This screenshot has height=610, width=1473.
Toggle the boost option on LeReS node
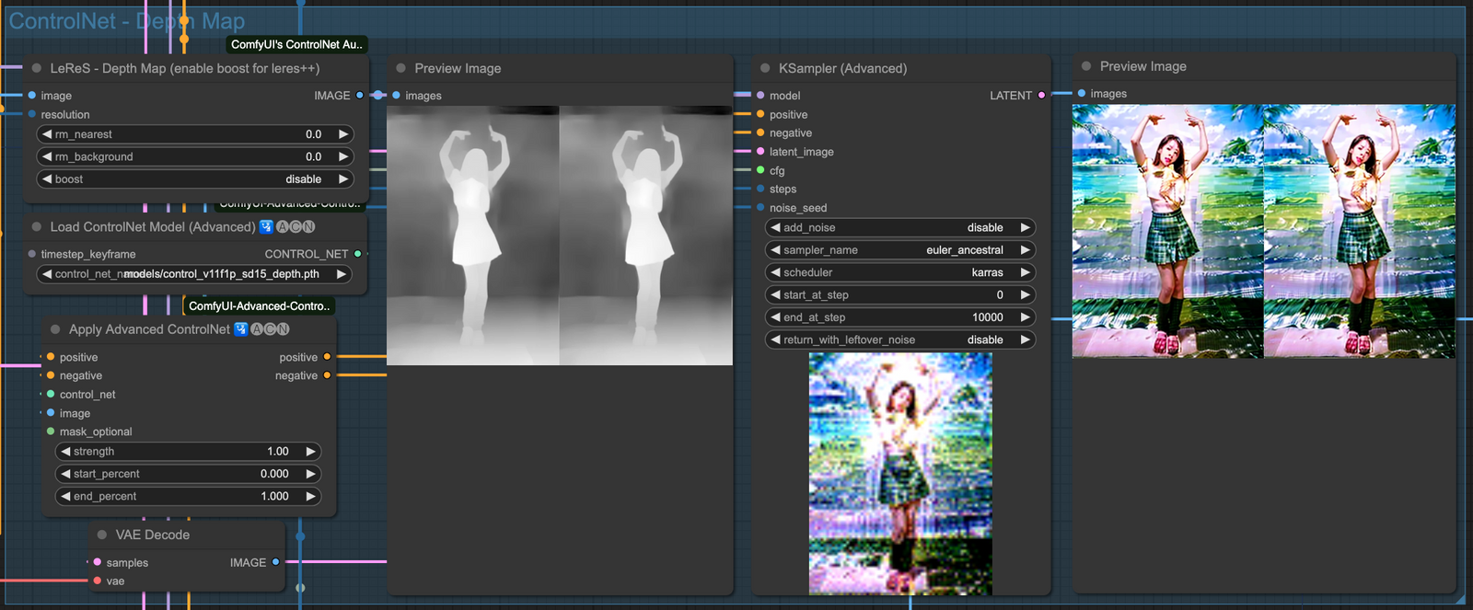(194, 179)
